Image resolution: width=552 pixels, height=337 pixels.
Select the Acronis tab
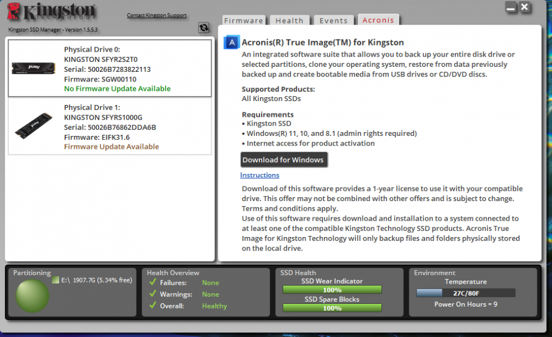[x=378, y=20]
